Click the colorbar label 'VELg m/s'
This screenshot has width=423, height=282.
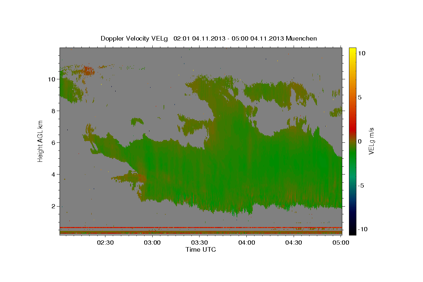click(372, 141)
